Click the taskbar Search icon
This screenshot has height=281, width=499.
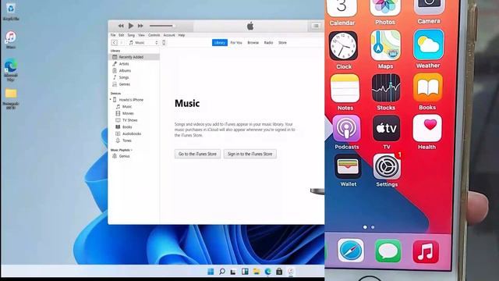click(x=221, y=272)
